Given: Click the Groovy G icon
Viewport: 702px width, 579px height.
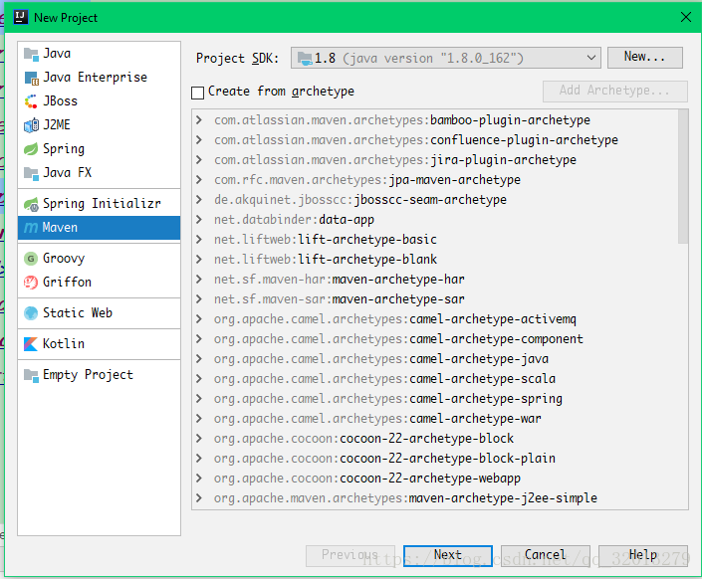Looking at the screenshot, I should coord(31,259).
